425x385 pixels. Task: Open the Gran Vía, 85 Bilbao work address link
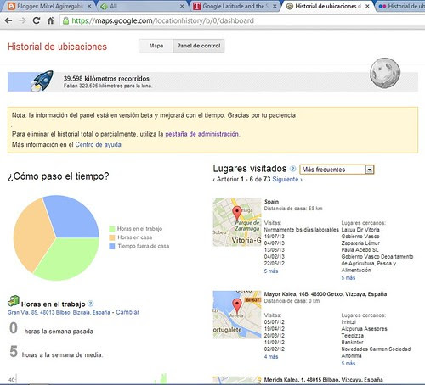pos(59,312)
